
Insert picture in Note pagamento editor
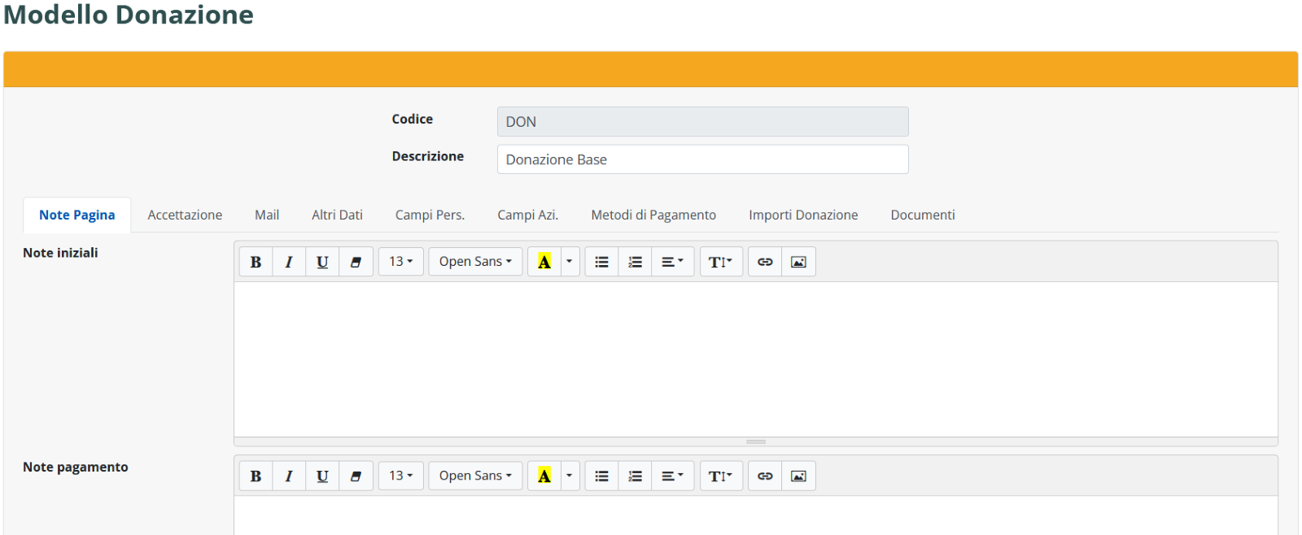click(x=798, y=476)
